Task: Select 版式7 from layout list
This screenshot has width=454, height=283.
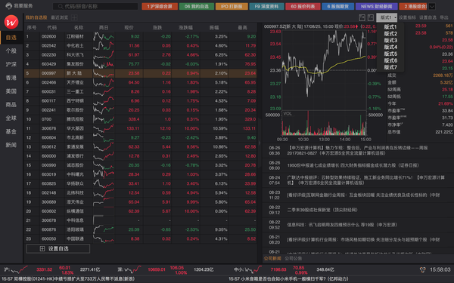Action: coord(390,67)
